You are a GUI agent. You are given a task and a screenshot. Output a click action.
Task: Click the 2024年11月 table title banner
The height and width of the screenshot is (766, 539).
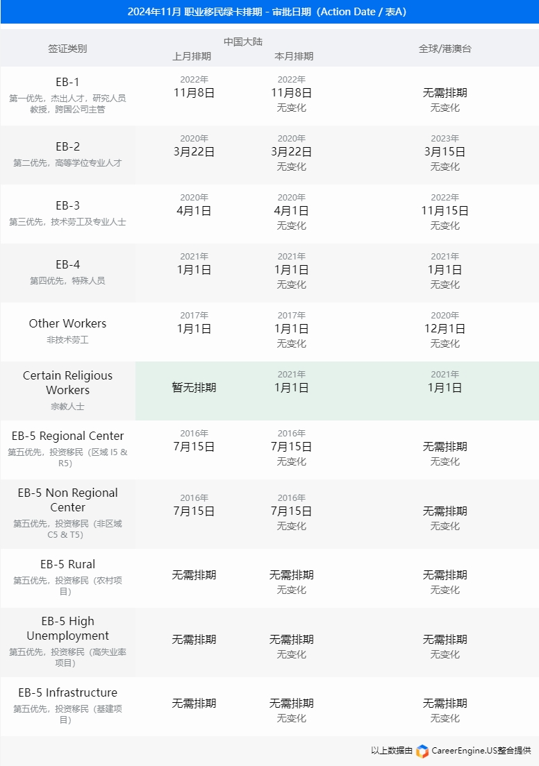pyautogui.click(x=269, y=12)
